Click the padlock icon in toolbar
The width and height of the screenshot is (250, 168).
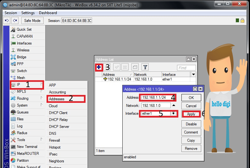coord(242,20)
